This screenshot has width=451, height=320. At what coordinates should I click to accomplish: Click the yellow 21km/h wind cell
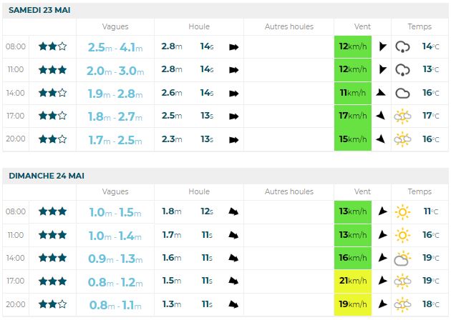tap(353, 281)
